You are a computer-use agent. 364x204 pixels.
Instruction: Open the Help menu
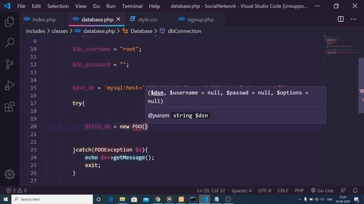154,6
